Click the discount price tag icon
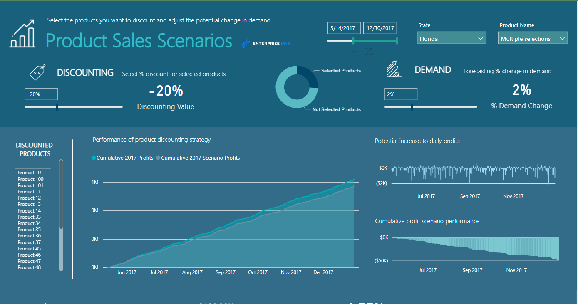 [x=37, y=72]
